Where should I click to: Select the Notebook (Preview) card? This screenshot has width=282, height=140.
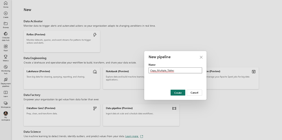point(124,78)
